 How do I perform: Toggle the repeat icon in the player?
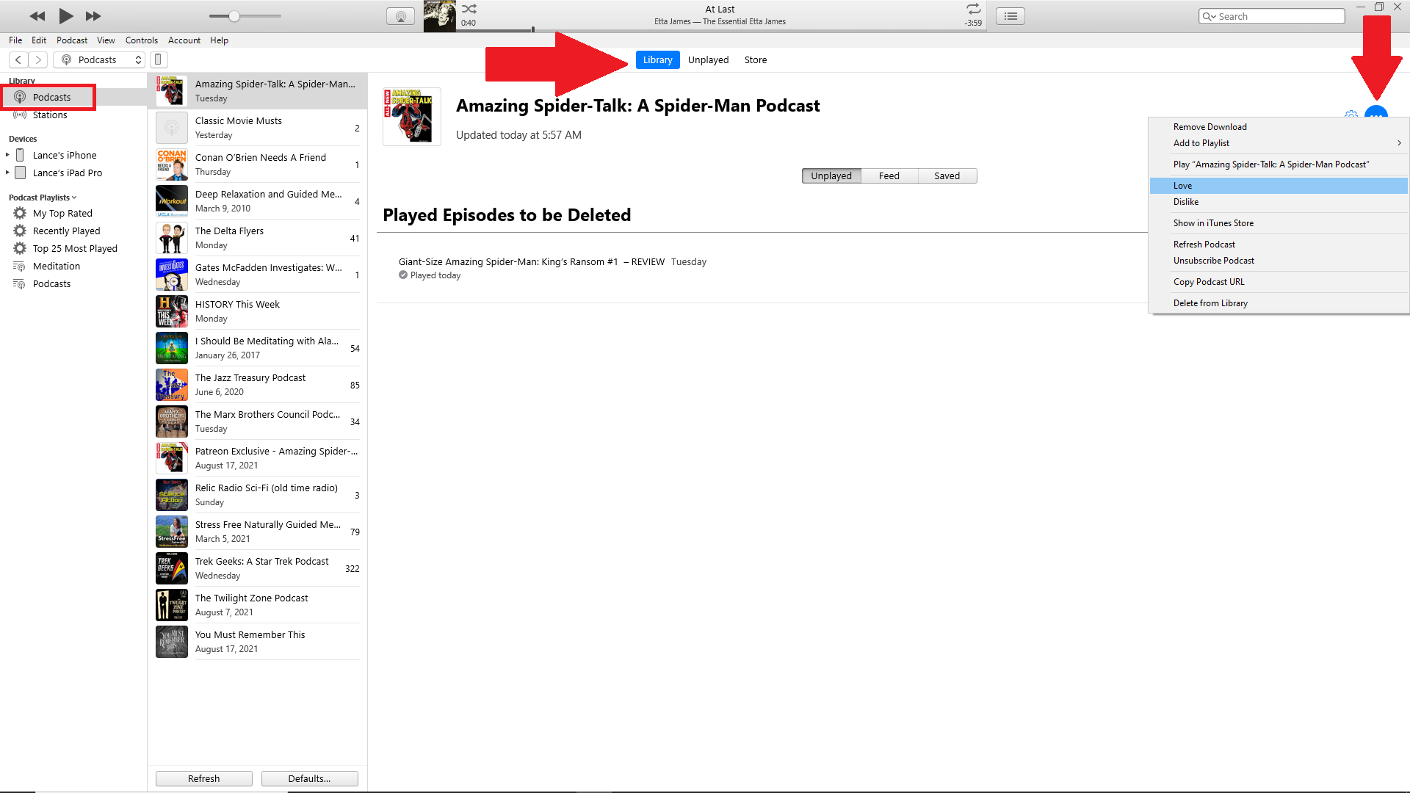pos(973,9)
